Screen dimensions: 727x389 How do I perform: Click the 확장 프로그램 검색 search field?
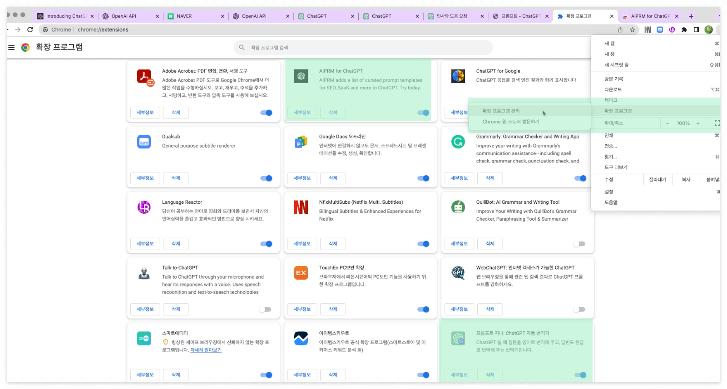363,47
